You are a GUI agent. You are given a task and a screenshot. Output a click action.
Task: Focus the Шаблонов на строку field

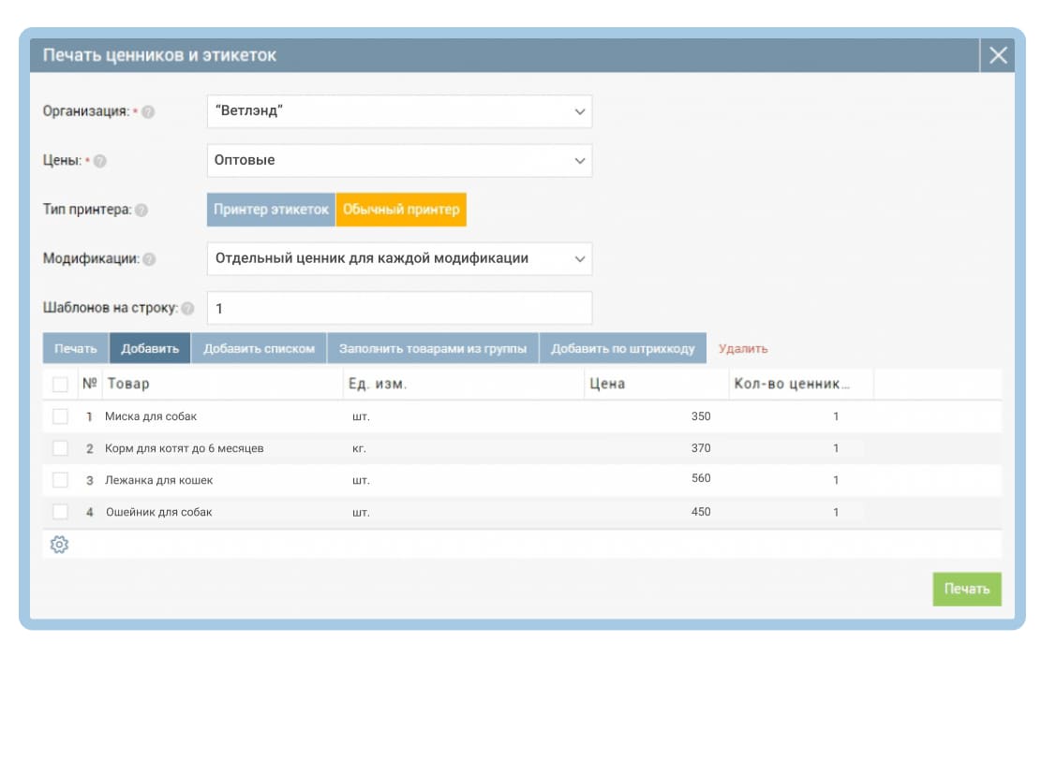click(x=399, y=308)
